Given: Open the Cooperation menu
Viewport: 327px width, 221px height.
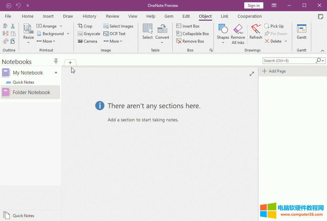Looking at the screenshot, I should (x=250, y=16).
